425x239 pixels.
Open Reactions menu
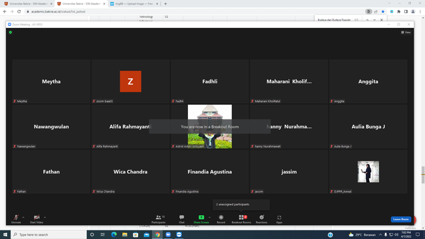(x=262, y=219)
